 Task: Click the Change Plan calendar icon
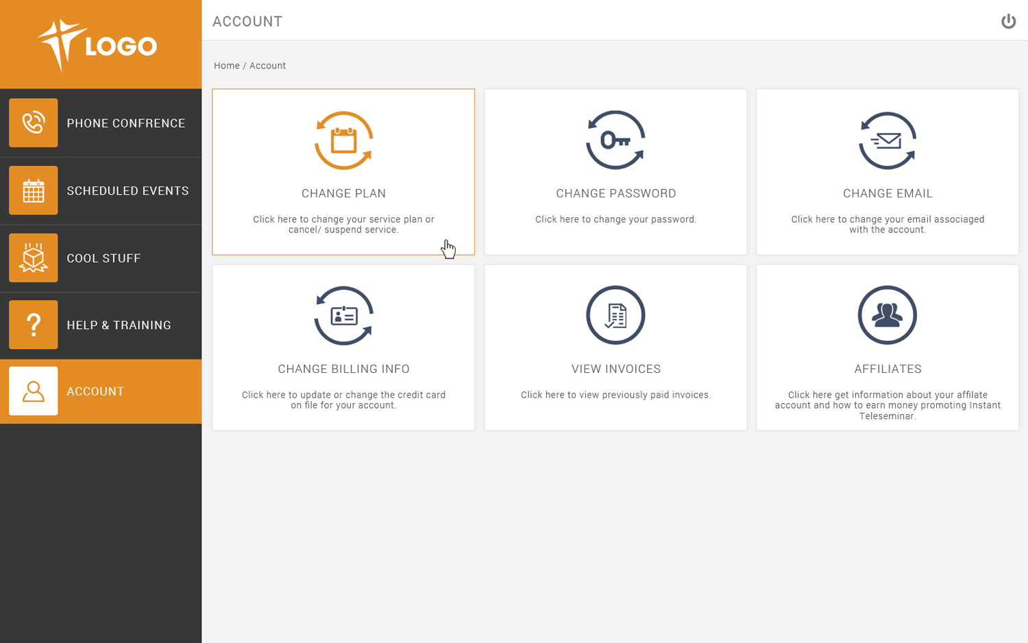click(343, 141)
